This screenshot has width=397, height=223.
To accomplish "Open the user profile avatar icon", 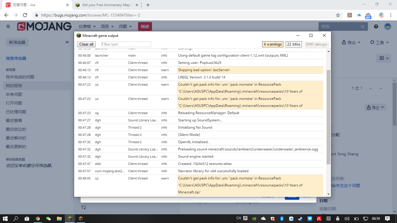I will pos(387,26).
